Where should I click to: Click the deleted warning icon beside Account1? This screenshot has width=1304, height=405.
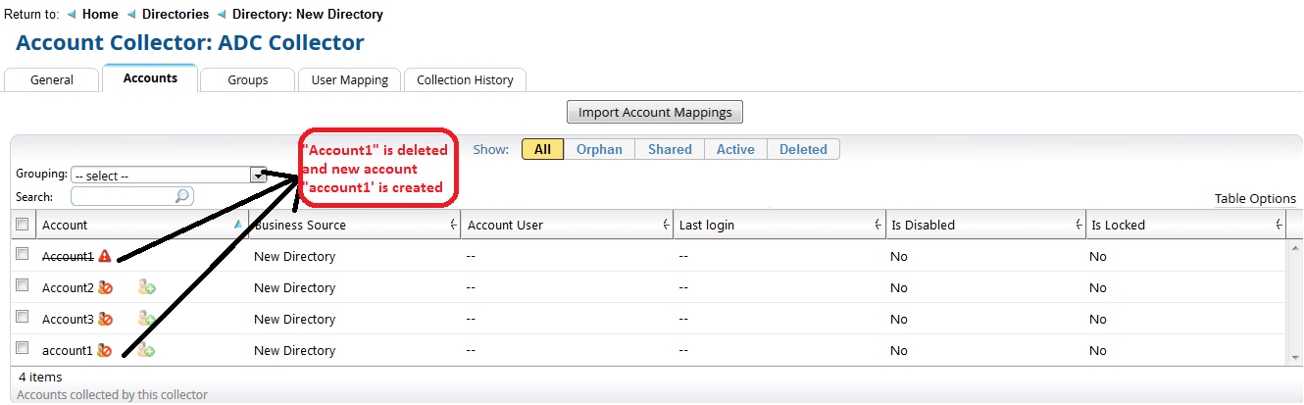click(x=105, y=257)
